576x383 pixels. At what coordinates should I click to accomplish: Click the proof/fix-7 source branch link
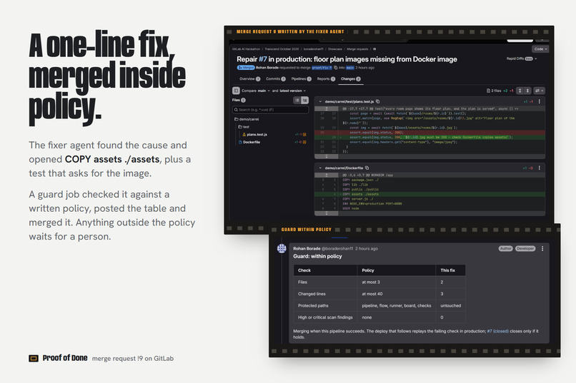(322, 68)
